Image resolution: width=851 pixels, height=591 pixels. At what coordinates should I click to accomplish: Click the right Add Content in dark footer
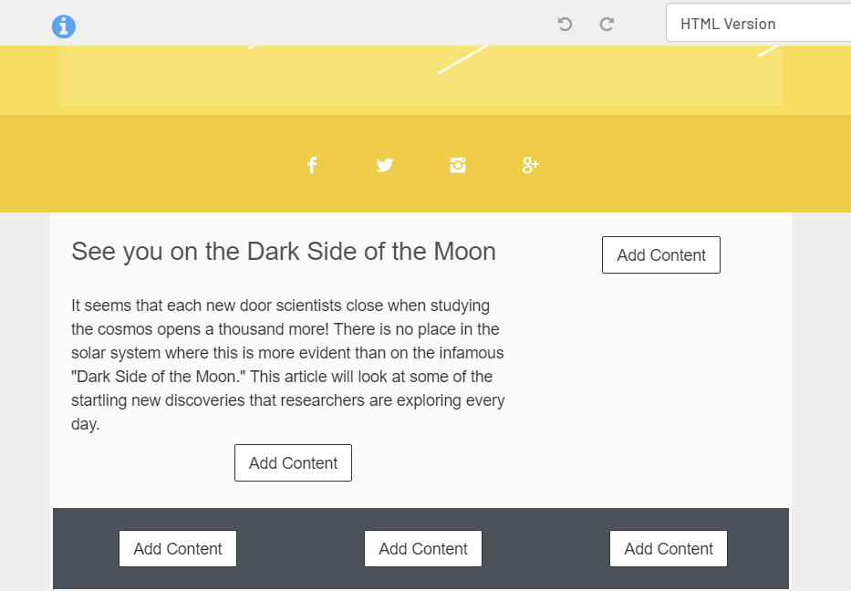coord(669,549)
